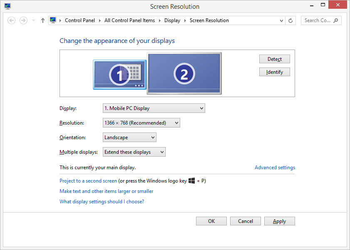Click Project to a second screen
Image resolution: width=350 pixels, height=250 pixels.
88,181
